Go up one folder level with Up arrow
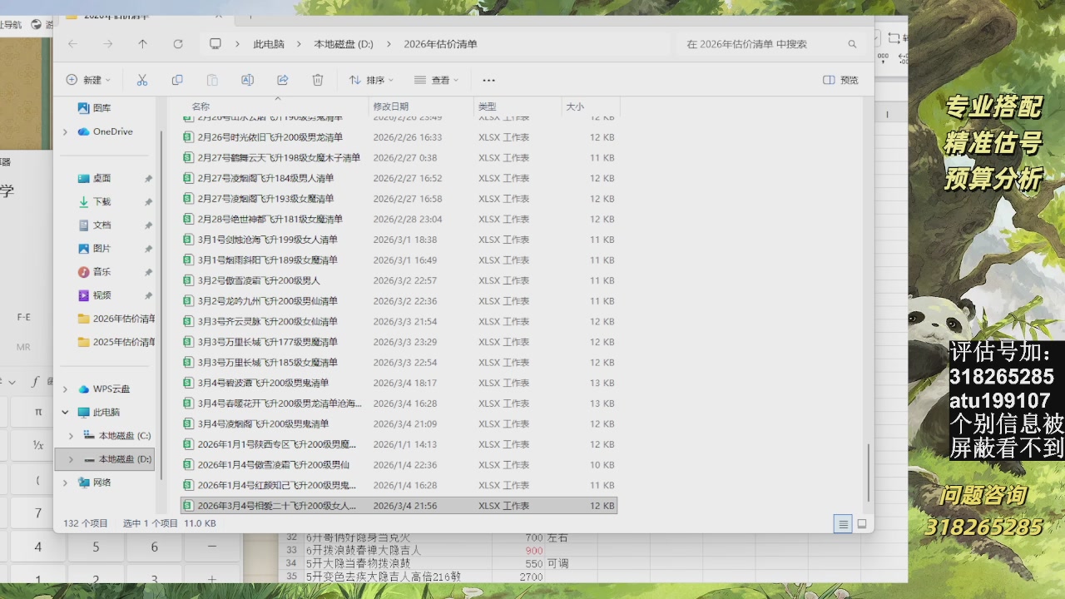1065x599 pixels. pyautogui.click(x=142, y=44)
